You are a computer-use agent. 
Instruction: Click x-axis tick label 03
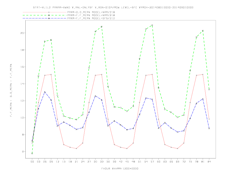point(38,162)
